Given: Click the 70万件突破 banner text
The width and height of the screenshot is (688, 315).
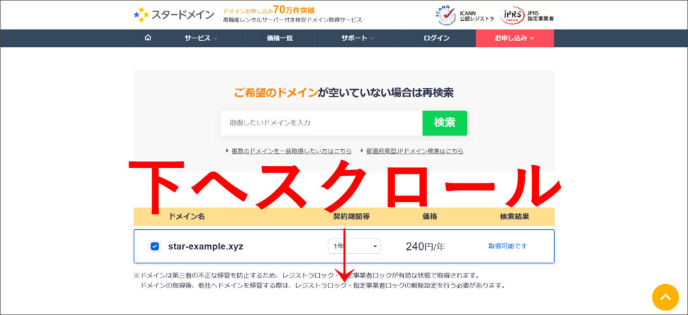Looking at the screenshot, I should click(294, 9).
